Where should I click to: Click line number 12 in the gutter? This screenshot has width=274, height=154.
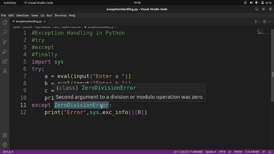(23, 112)
